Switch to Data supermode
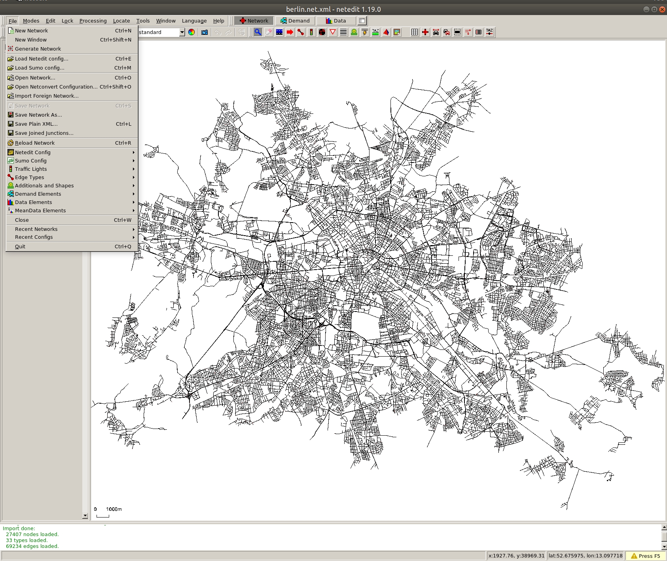667x561 pixels. (335, 21)
